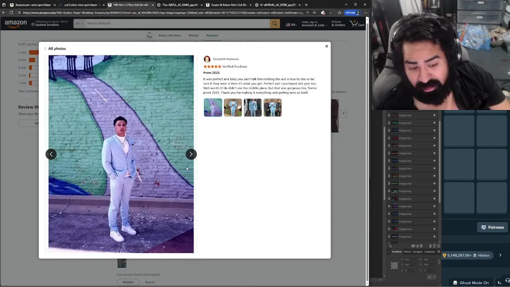510x287 pixels.
Task: Refresh the current page
Action: pyautogui.click(x=11, y=13)
